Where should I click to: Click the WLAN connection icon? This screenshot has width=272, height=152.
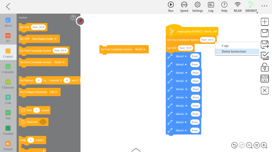(x=238, y=5)
